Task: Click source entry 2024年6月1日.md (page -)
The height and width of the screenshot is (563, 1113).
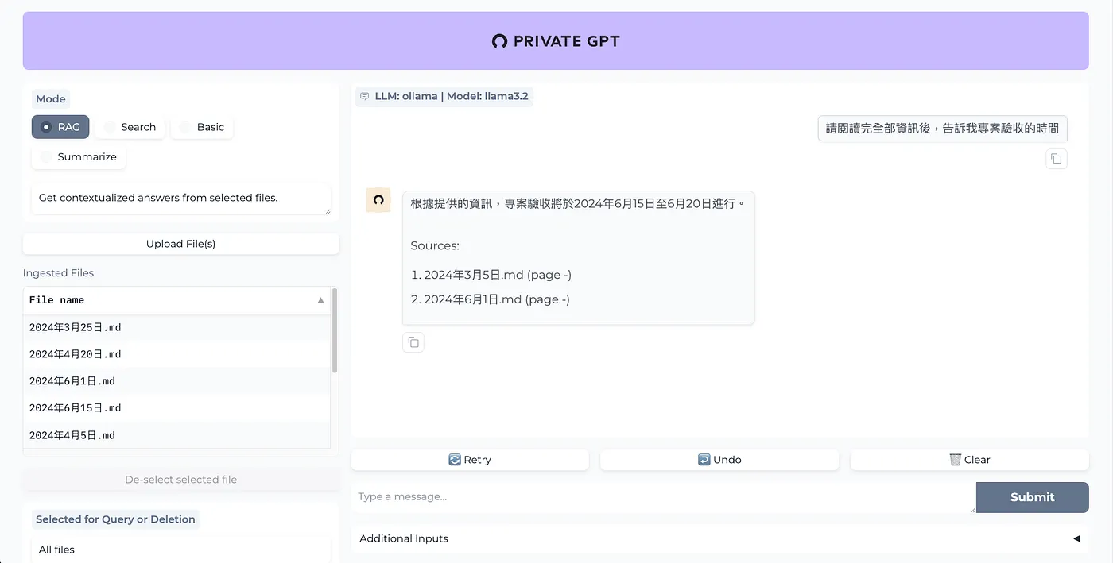Action: coord(497,299)
